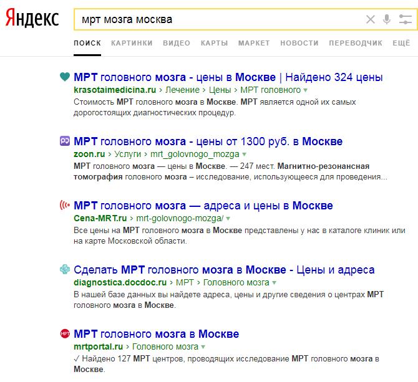Click the Головного мозга breadcrumb under docdoc
The image size is (418, 382).
point(236,282)
